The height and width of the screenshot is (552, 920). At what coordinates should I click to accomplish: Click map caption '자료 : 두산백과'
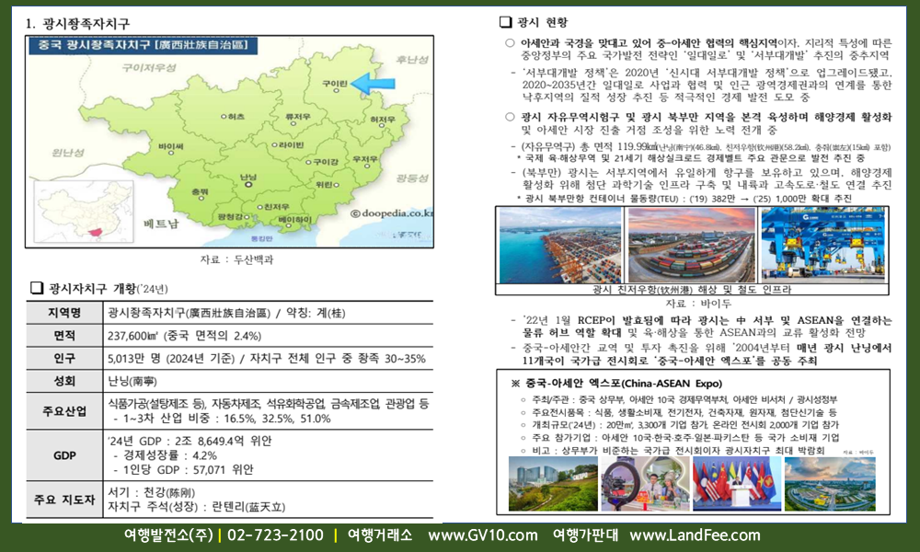pos(236,259)
